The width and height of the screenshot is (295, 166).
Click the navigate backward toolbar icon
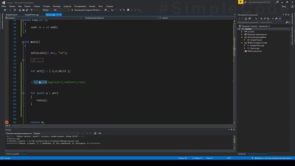(x=5, y=10)
